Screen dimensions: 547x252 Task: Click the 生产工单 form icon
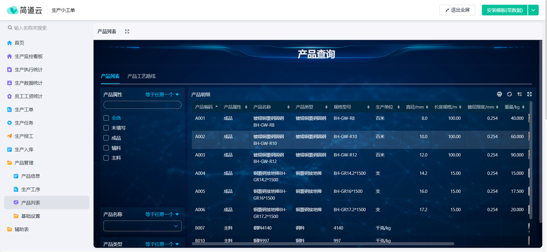(x=10, y=109)
